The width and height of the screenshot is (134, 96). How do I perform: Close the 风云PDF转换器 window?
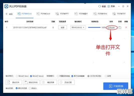coord(127,6)
